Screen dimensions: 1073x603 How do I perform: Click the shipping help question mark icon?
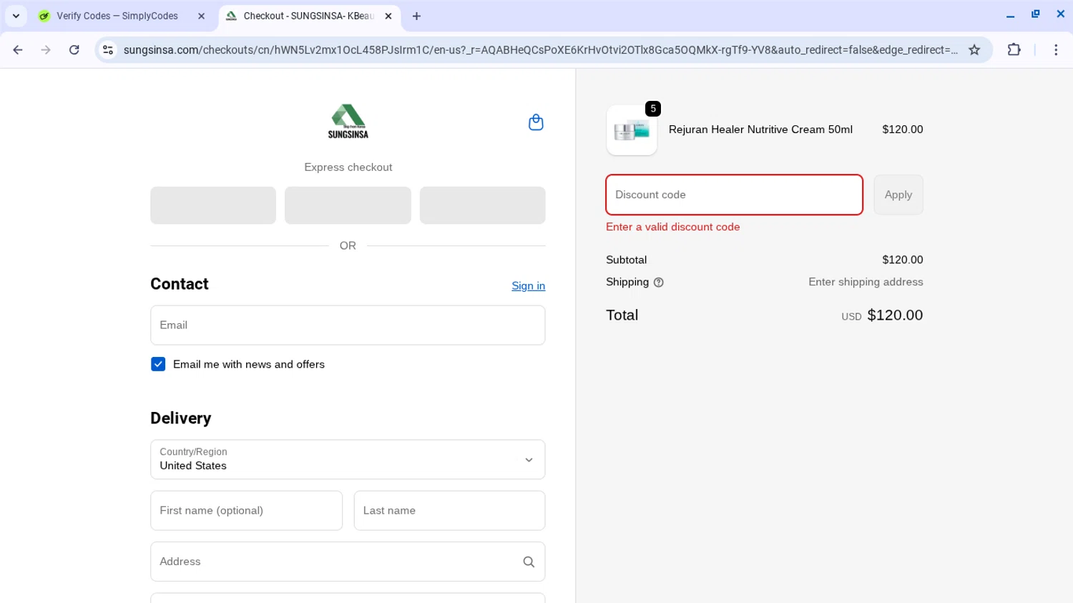tap(659, 283)
